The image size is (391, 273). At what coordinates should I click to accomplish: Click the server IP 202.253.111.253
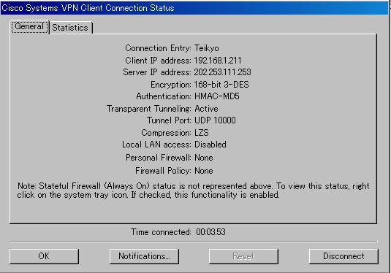tap(222, 72)
